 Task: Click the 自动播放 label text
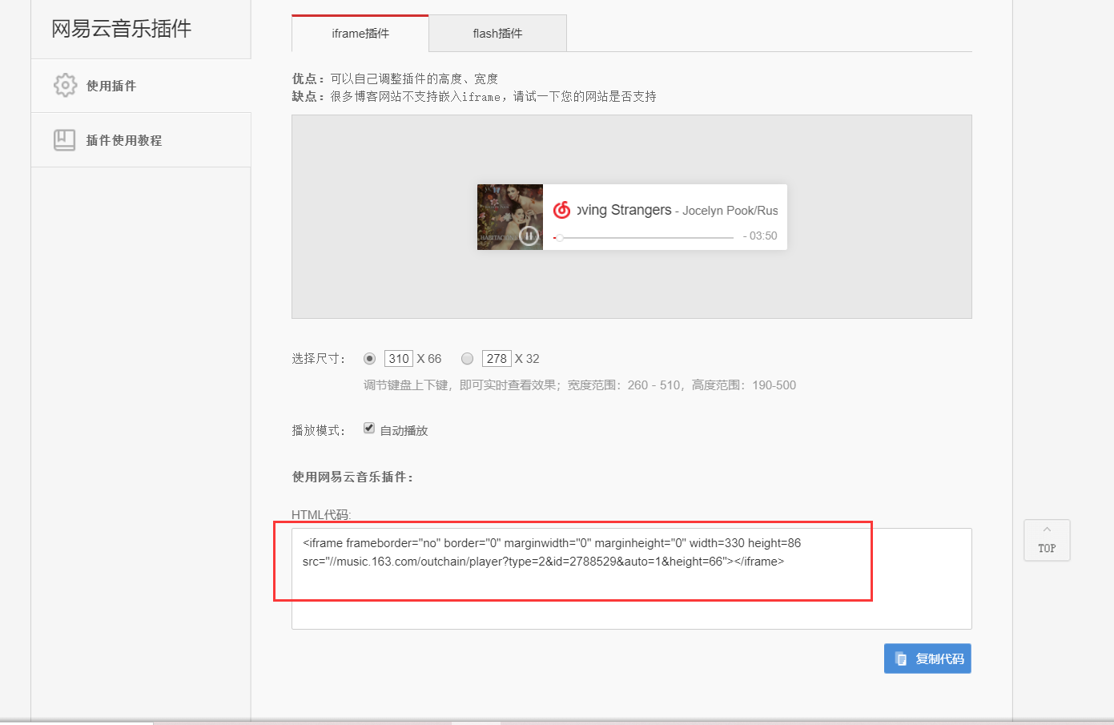(x=404, y=430)
